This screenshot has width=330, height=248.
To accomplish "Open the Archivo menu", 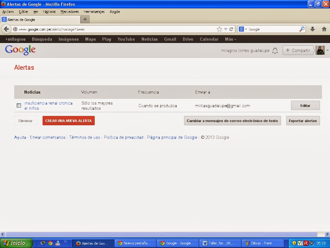I will point(8,12).
